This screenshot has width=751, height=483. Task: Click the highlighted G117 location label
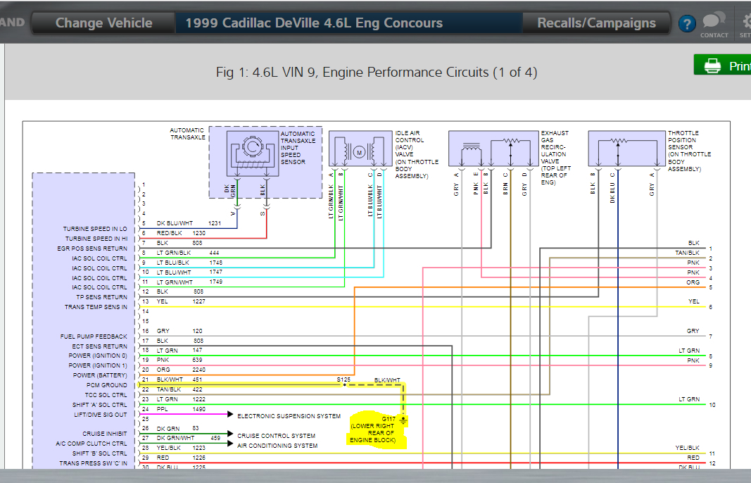pos(372,429)
